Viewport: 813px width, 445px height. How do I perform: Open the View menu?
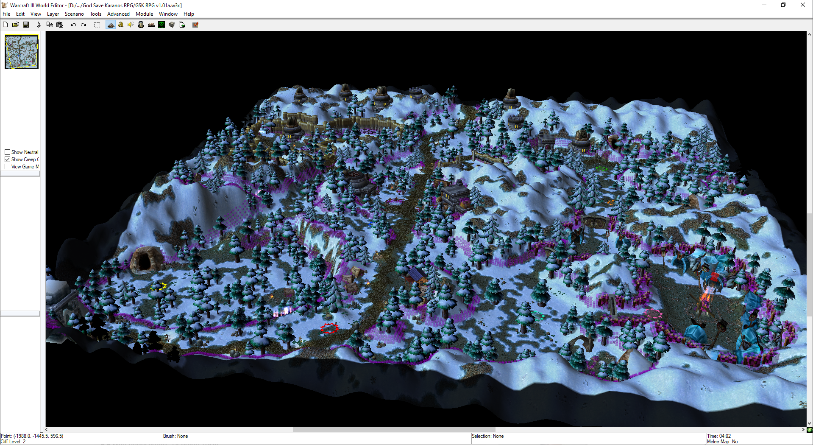36,14
